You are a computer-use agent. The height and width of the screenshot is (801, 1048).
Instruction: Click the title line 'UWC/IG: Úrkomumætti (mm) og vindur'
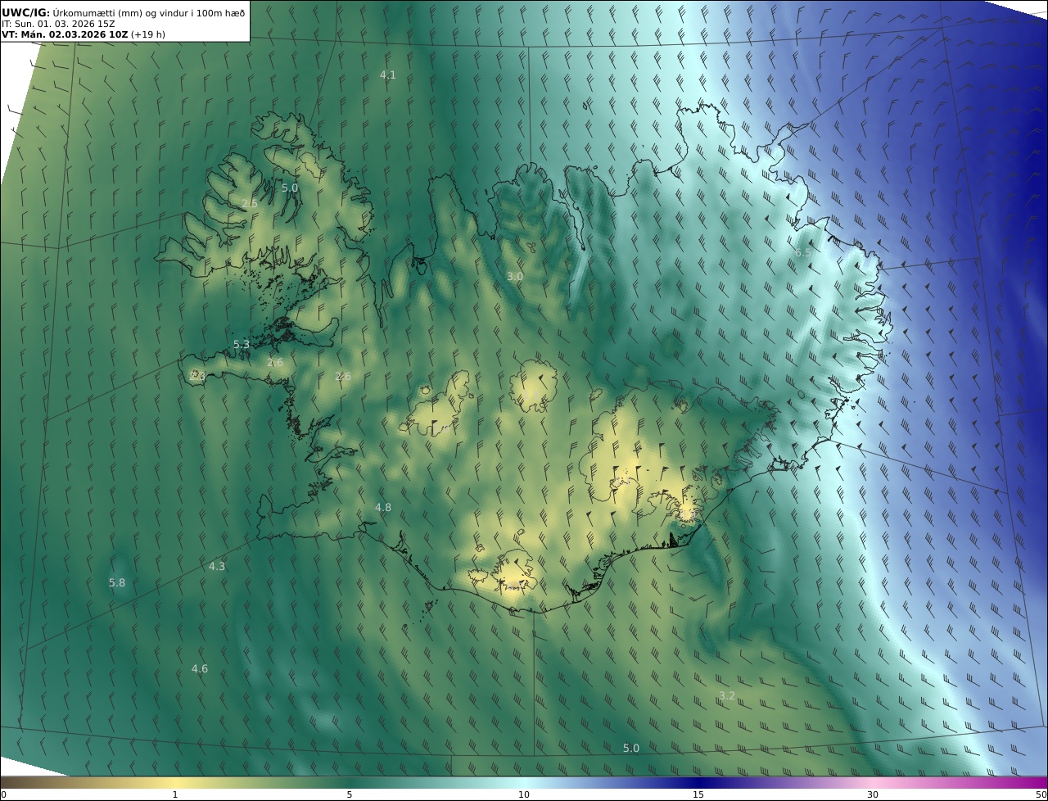pos(124,12)
